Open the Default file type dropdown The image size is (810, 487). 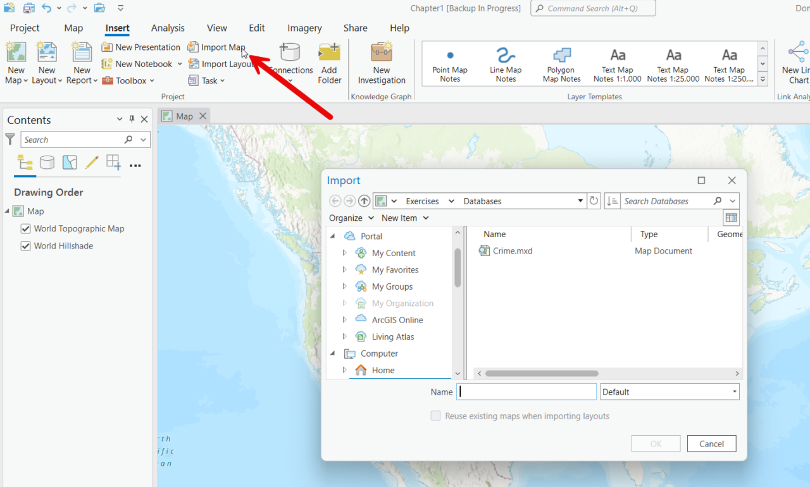coord(670,392)
